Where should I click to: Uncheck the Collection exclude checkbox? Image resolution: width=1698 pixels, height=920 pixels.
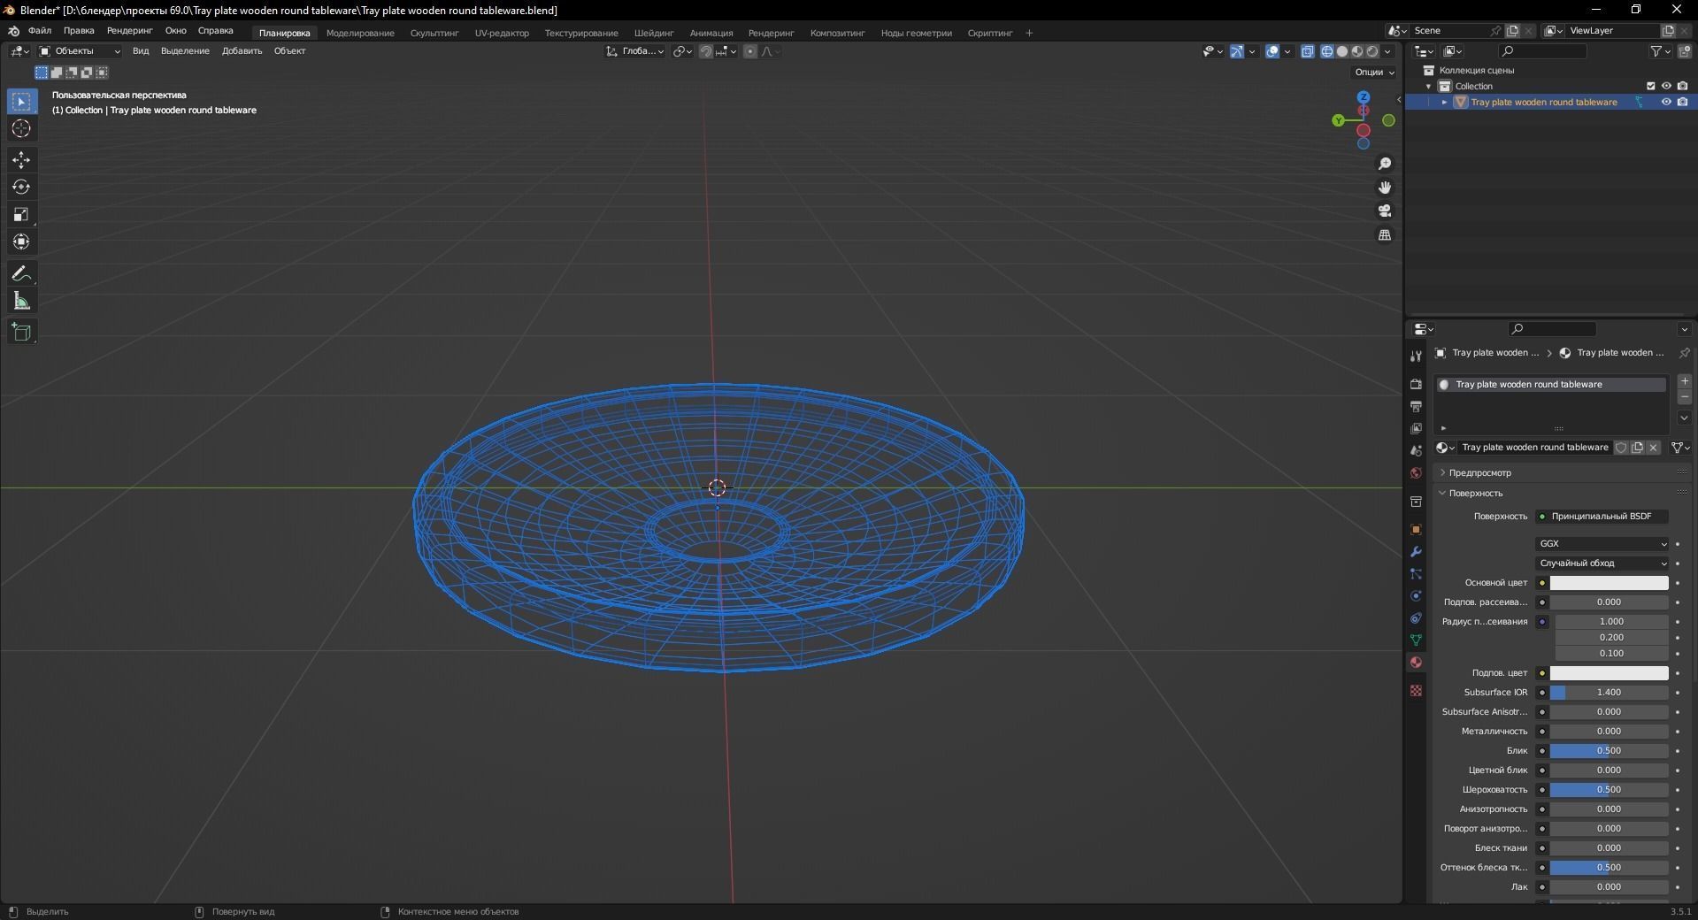click(1650, 86)
